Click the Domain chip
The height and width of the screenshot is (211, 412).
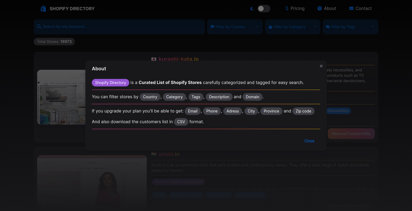pos(253,97)
